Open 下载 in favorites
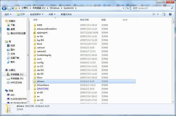This screenshot has height=116, width=176. click(x=11, y=25)
